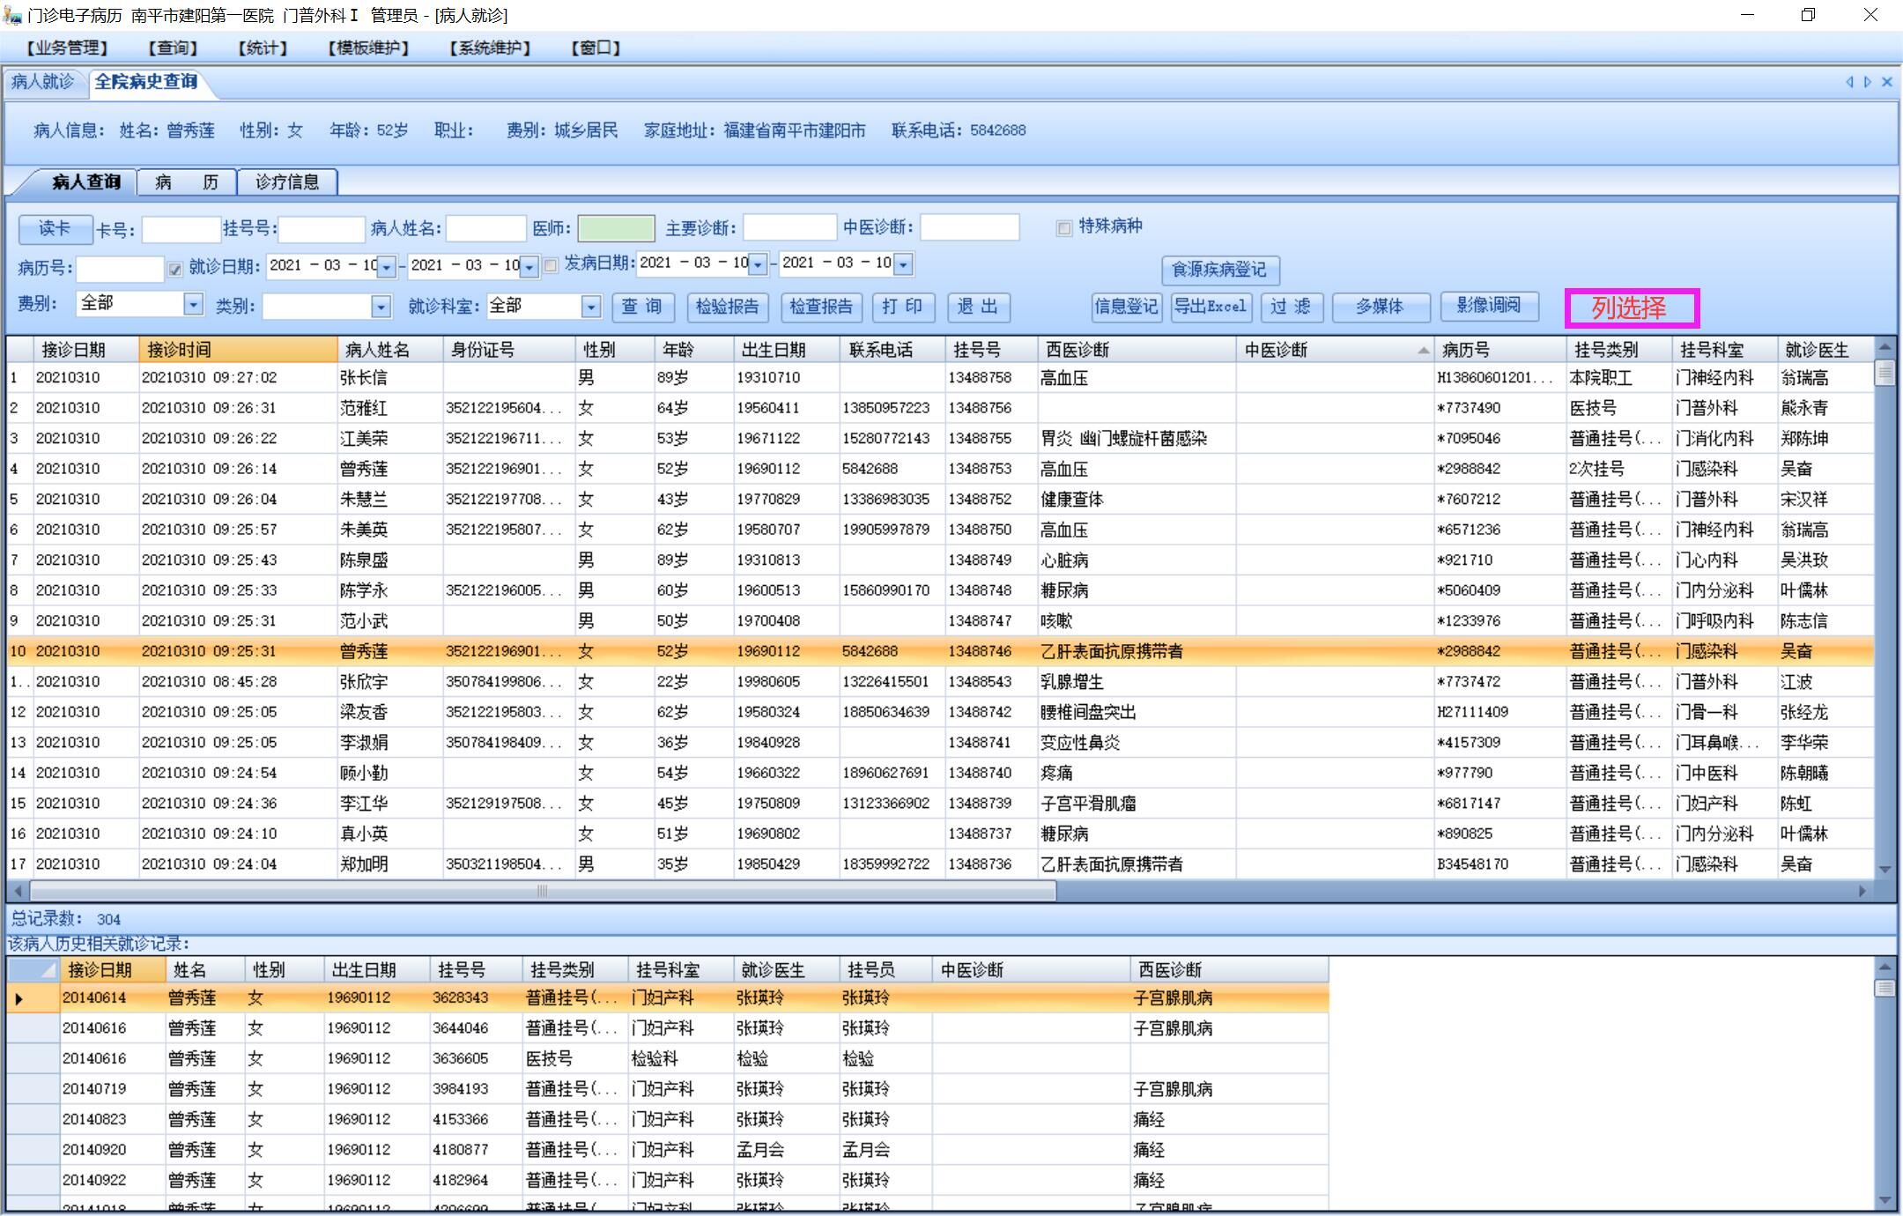
Task: Toggle the 特殊病种 checkbox
Action: (1064, 228)
